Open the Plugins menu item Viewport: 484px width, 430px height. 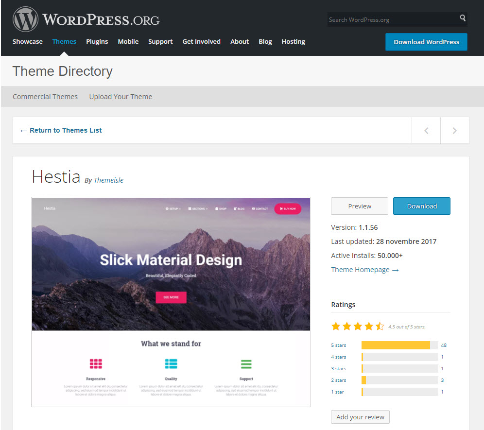[x=97, y=41]
